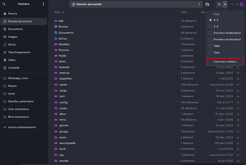Star the .cache folder as favorite
Image resolution: width=246 pixels, height=165 pixels.
tap(238, 85)
